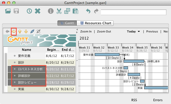Click the Zoom In button
The image size is (171, 104).
(x=86, y=31)
